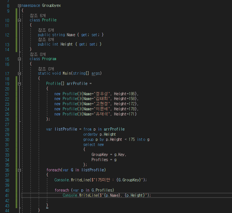Click line number 9 in the margin

(8, 11)
